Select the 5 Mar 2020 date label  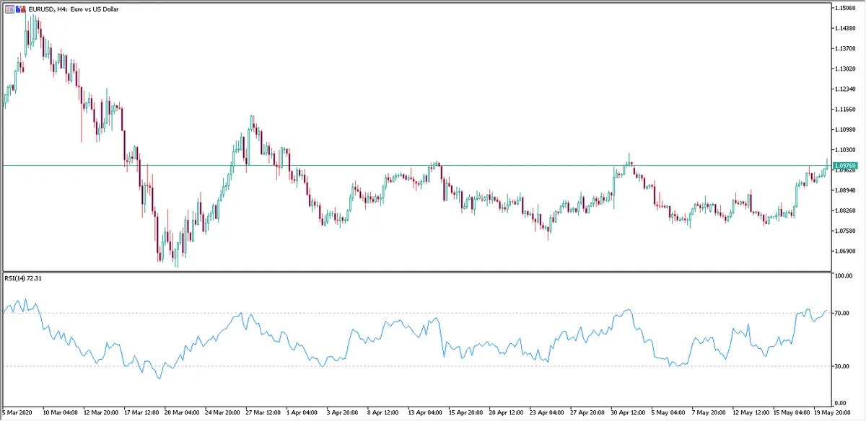coord(19,413)
